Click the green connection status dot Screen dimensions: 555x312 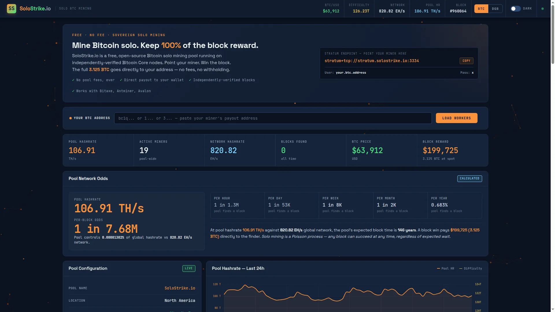[543, 9]
